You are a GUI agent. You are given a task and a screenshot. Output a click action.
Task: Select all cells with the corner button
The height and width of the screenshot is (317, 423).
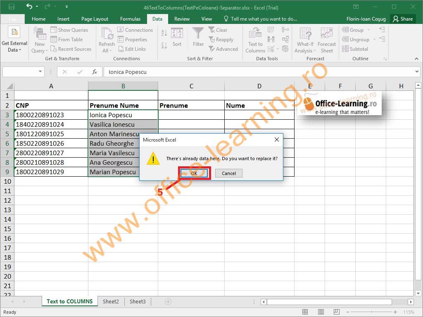(x=10, y=86)
